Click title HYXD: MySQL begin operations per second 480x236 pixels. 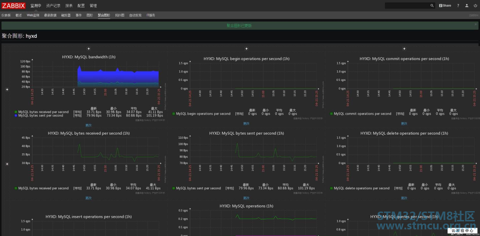(246, 59)
